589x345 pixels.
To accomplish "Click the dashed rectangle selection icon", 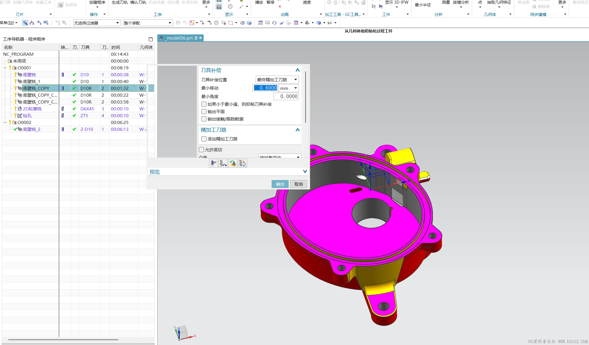I will click(231, 23).
